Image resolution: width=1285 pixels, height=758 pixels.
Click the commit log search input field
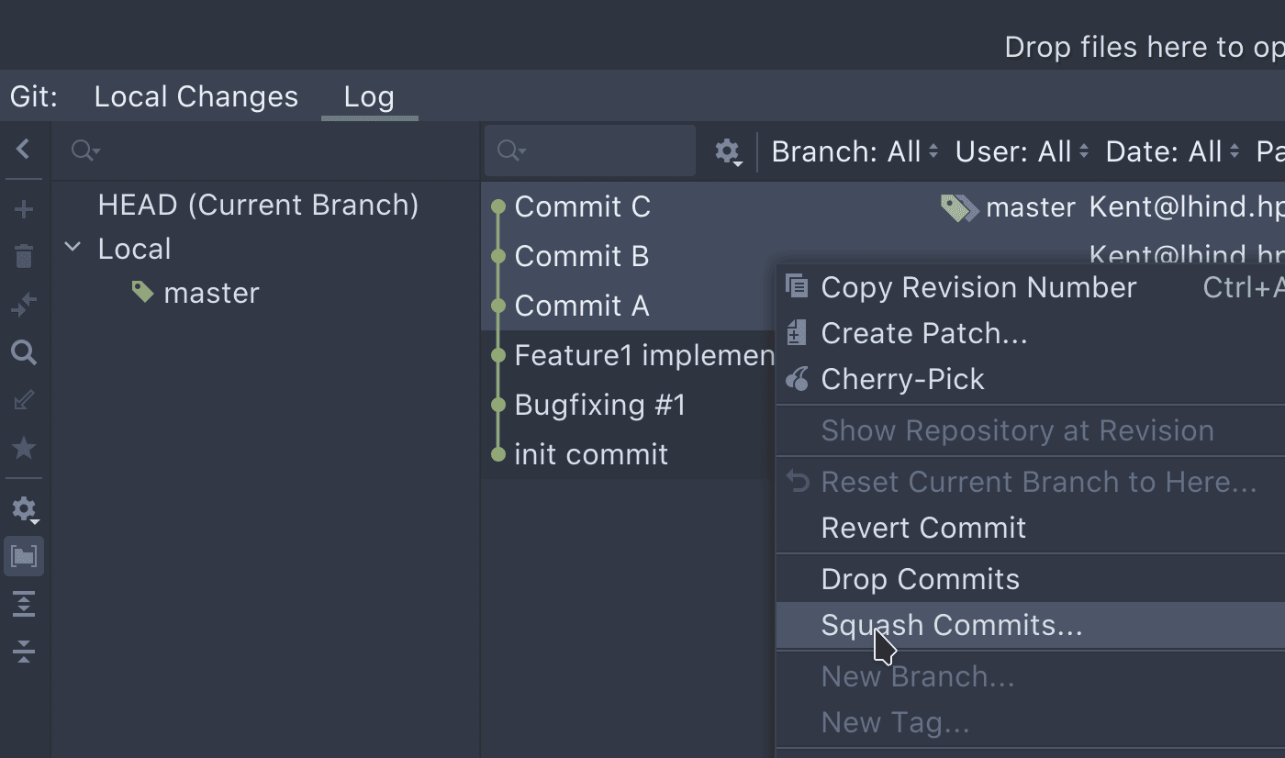(590, 150)
